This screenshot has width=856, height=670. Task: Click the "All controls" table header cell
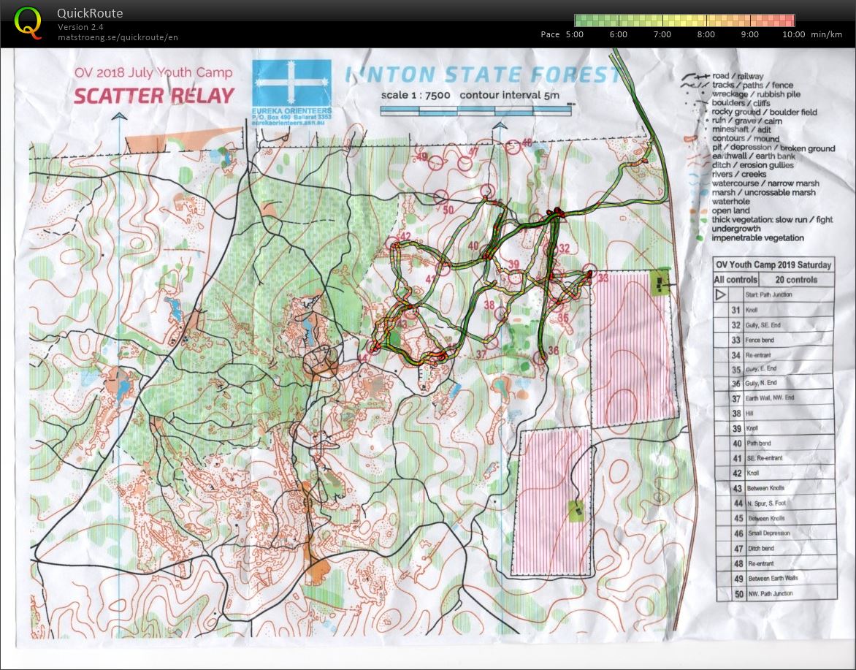[x=735, y=280]
